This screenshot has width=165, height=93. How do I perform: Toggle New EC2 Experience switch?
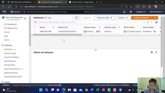[x=4, y=18]
